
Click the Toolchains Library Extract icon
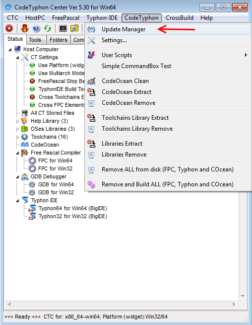tap(91, 118)
